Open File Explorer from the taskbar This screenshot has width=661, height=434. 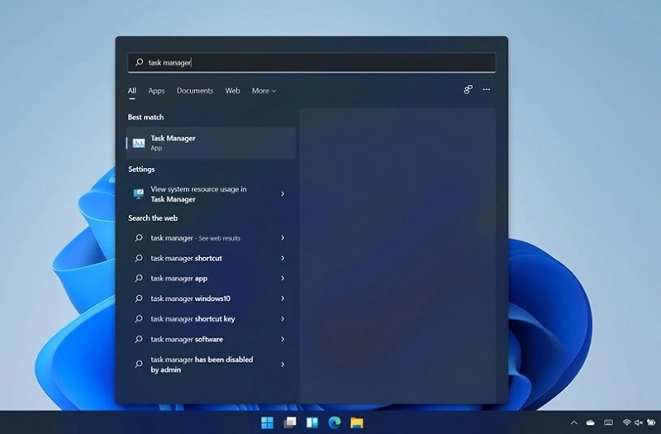point(357,422)
